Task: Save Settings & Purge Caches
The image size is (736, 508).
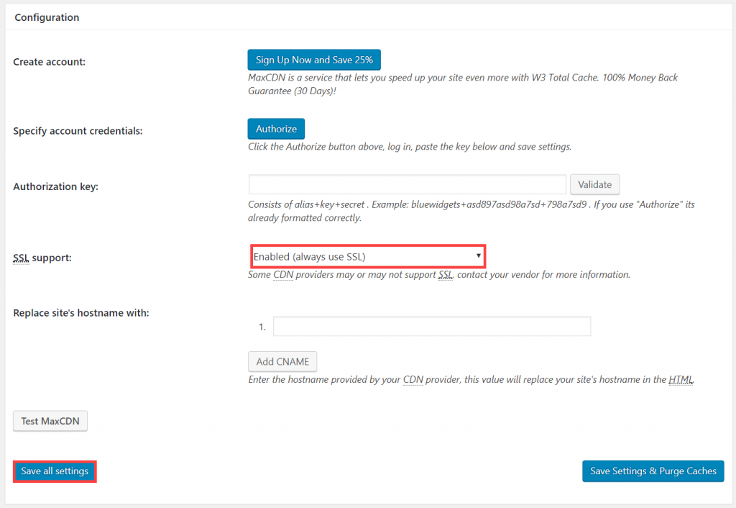Action: click(x=653, y=471)
